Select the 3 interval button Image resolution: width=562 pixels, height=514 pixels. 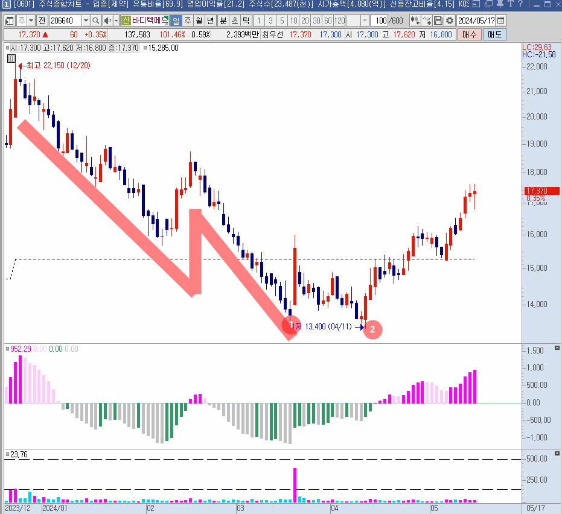(270, 21)
